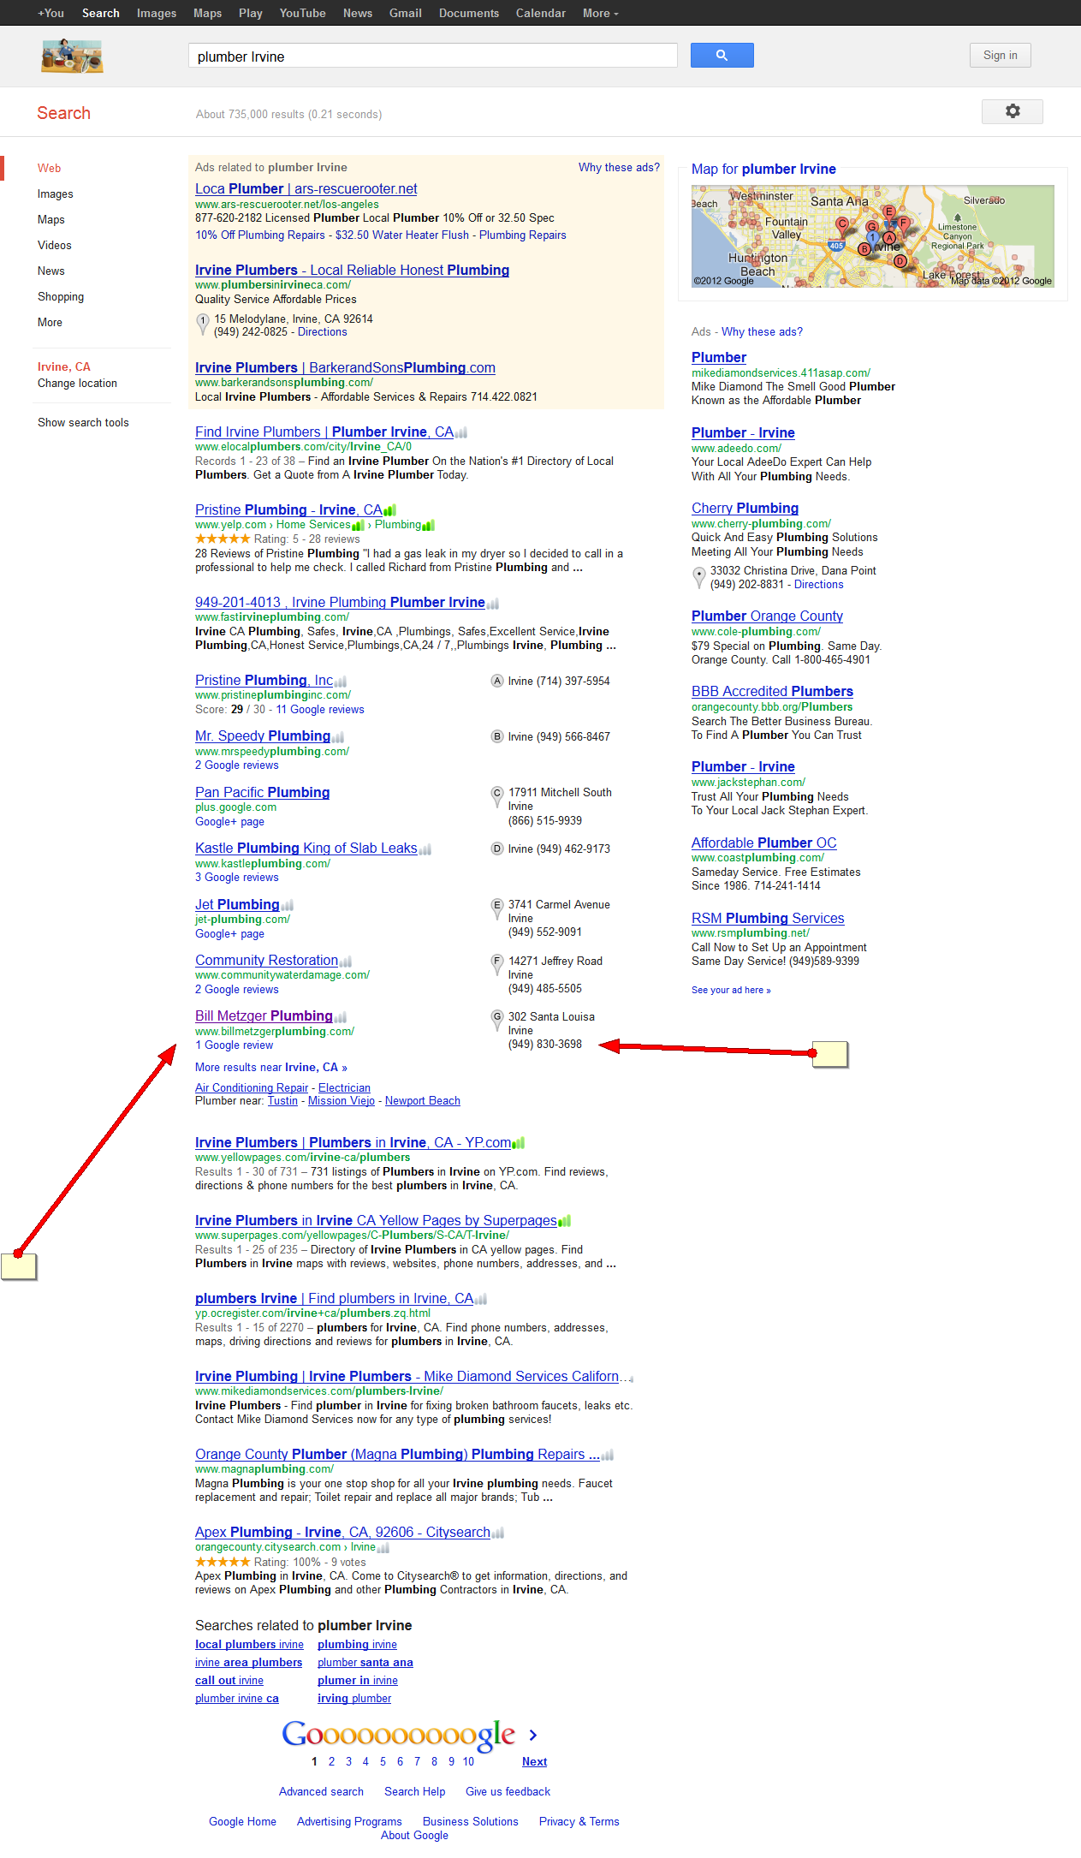Open RSM Plumbing Services ad
Image resolution: width=1081 pixels, height=1858 pixels.
pos(768,919)
